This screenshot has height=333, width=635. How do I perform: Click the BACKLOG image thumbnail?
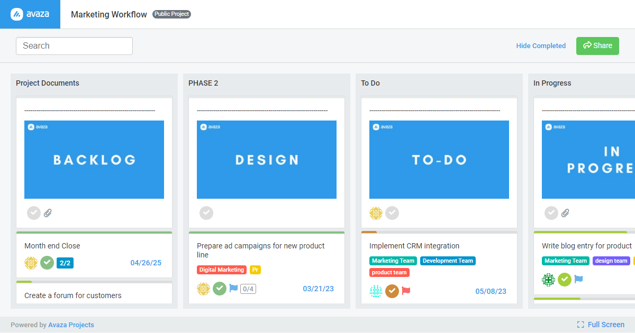[x=94, y=159]
